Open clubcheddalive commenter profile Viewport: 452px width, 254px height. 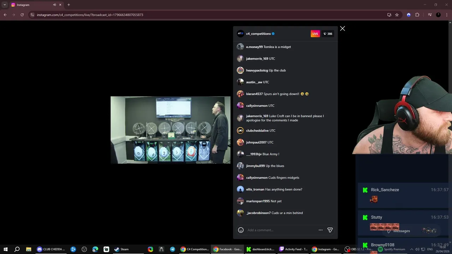[257, 131]
